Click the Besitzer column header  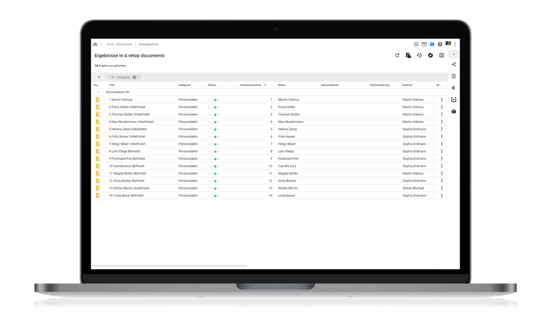[x=408, y=85]
